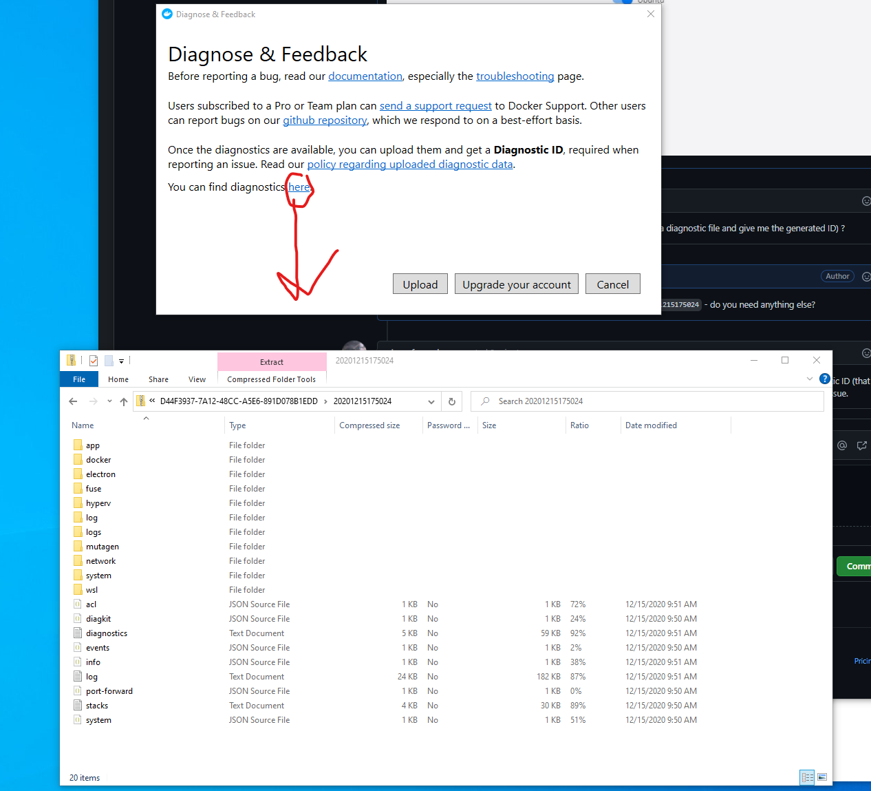Switch to details view in status bar
The width and height of the screenshot is (871, 791).
pyautogui.click(x=807, y=777)
